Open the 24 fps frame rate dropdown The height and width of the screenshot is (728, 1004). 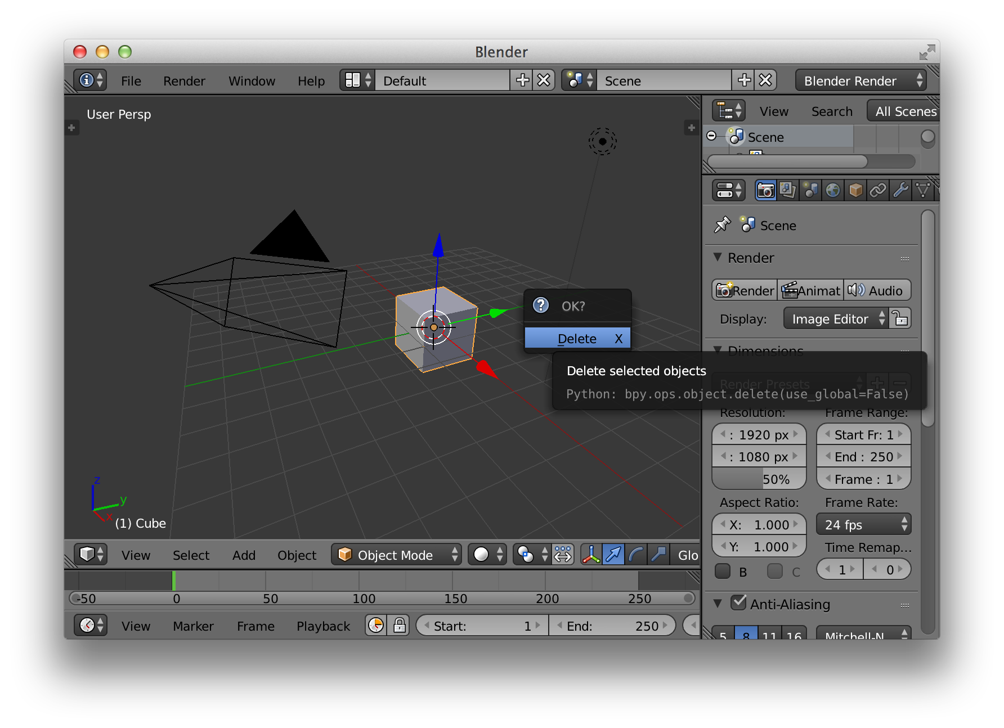pyautogui.click(x=864, y=524)
